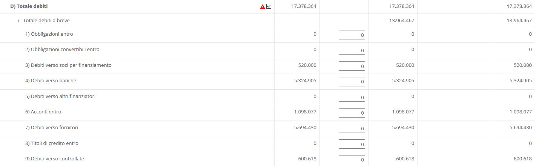This screenshot has height=166, width=539.
Task: Toggle the checkbox on Totale debiti row
Action: click(x=269, y=6)
